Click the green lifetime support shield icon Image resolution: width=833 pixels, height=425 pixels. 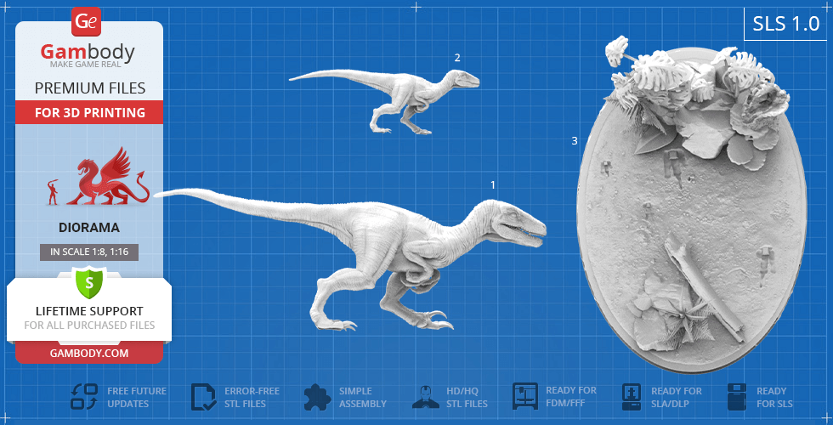pyautogui.click(x=89, y=281)
